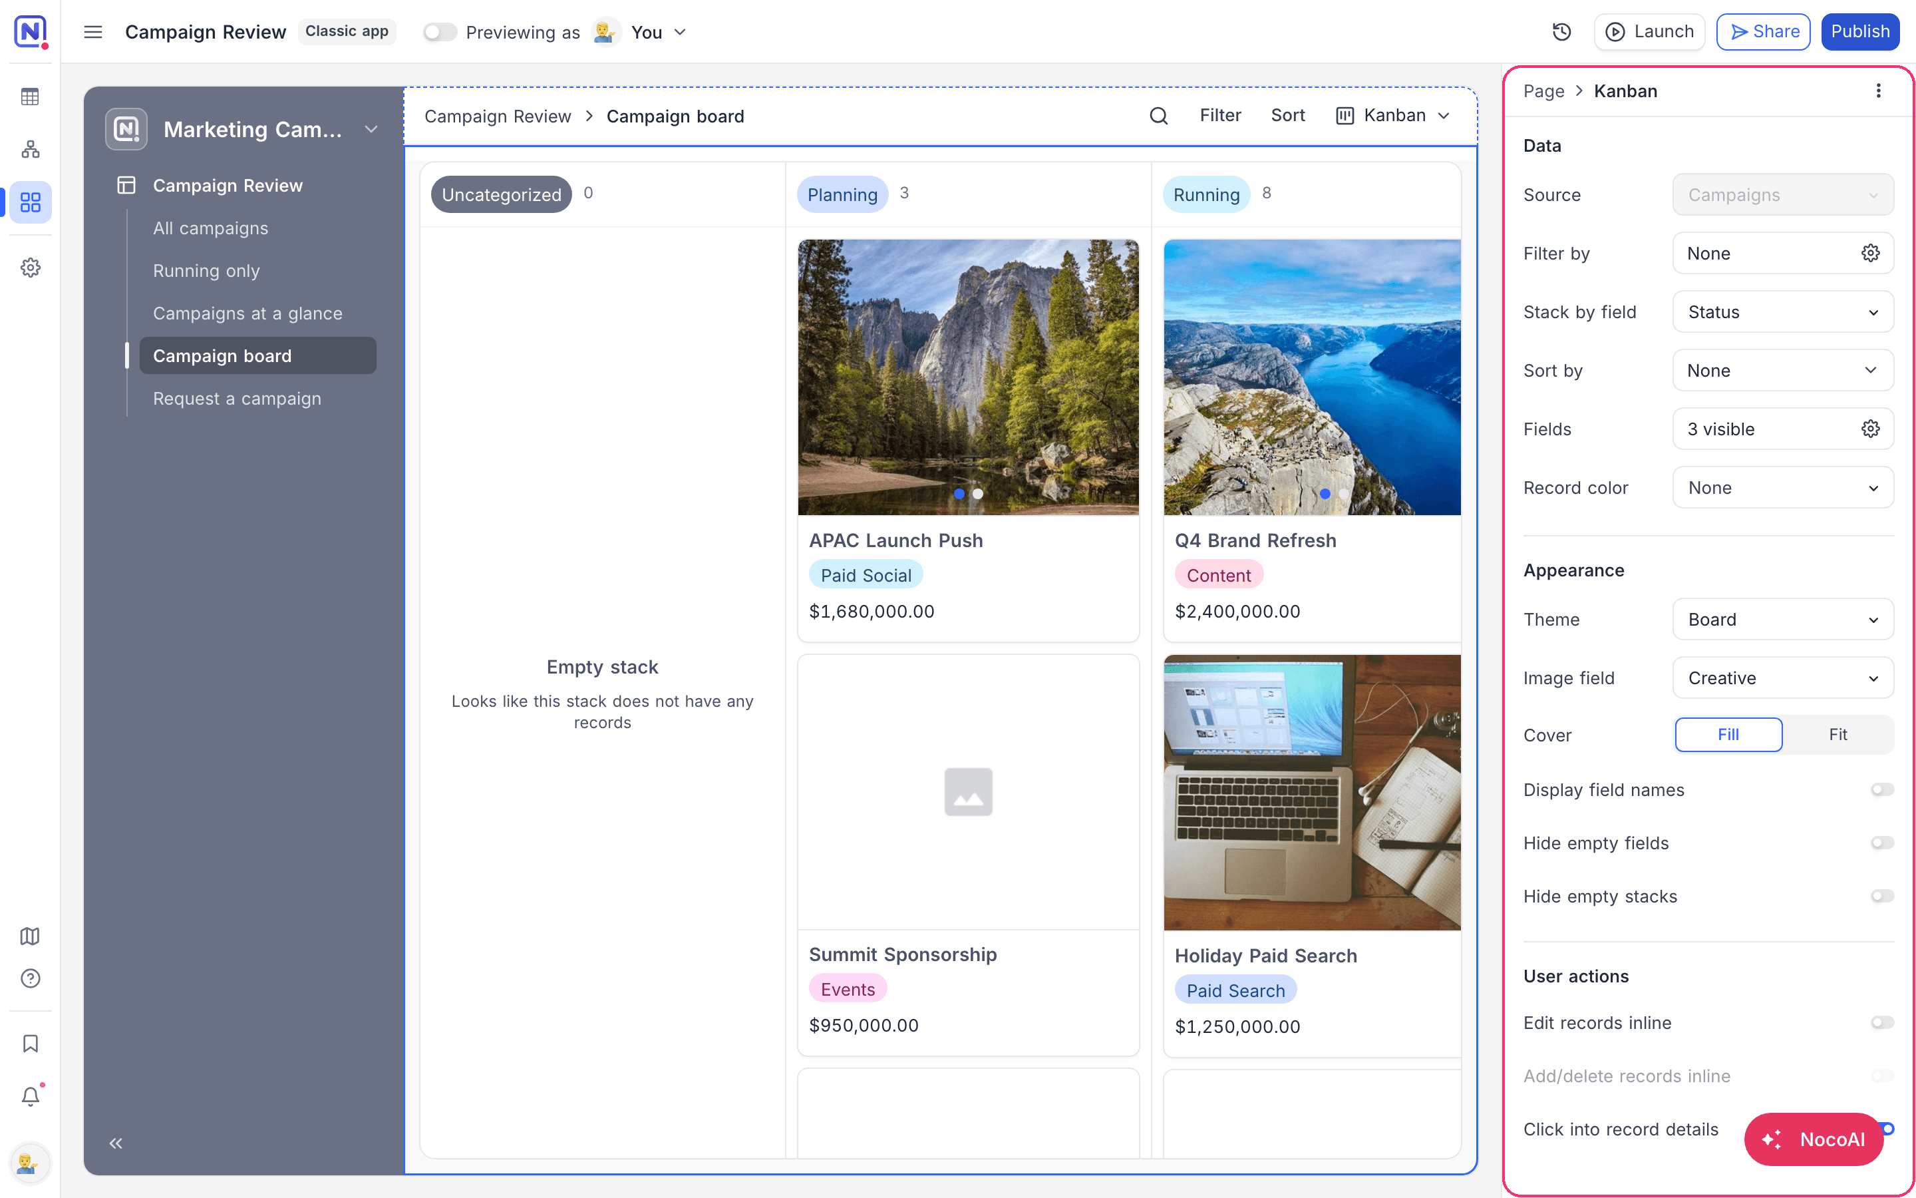Enable Hide empty fields toggle

(x=1882, y=842)
